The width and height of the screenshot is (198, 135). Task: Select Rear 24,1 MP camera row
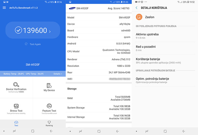[x=99, y=72]
